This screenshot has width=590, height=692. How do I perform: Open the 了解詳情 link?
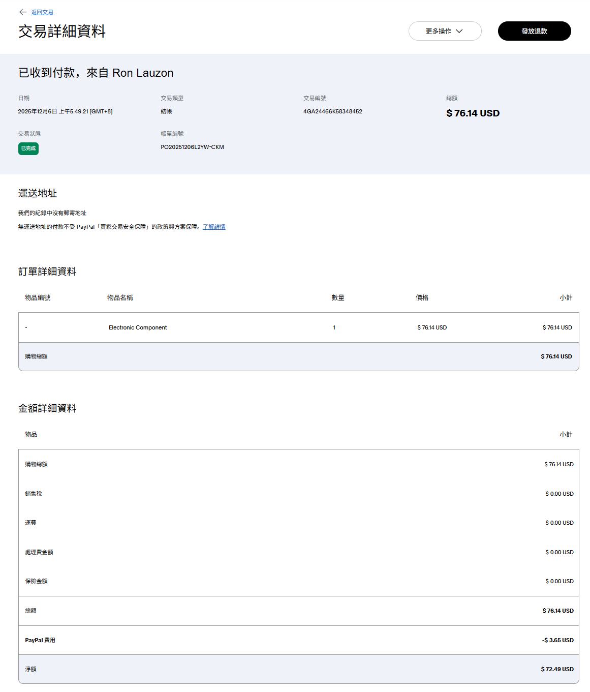214,227
